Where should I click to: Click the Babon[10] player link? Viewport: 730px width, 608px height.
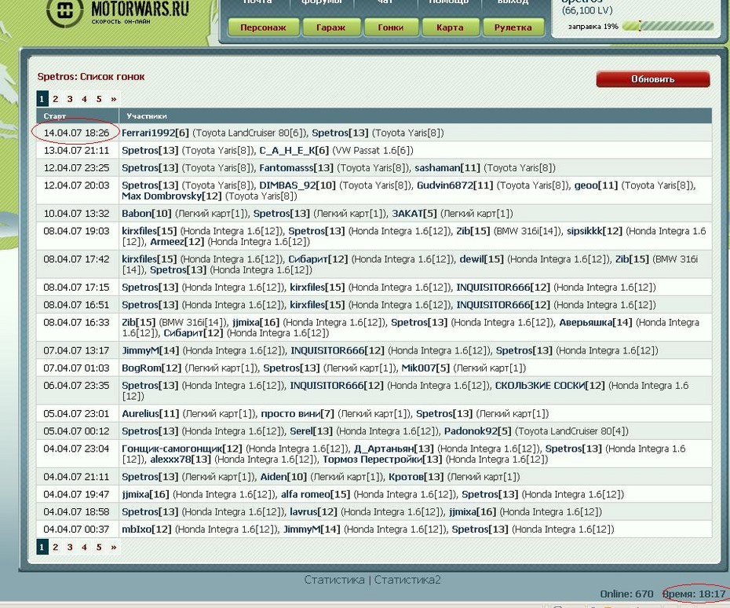pyautogui.click(x=147, y=214)
